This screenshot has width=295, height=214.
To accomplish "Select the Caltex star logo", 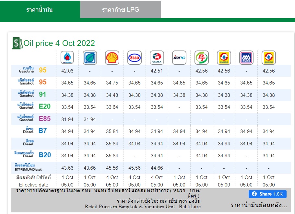I will [157, 58].
